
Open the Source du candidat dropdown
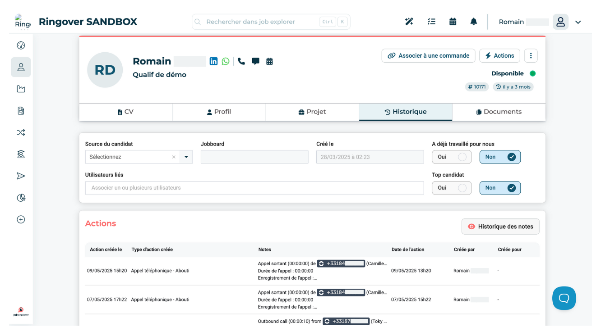coord(185,157)
